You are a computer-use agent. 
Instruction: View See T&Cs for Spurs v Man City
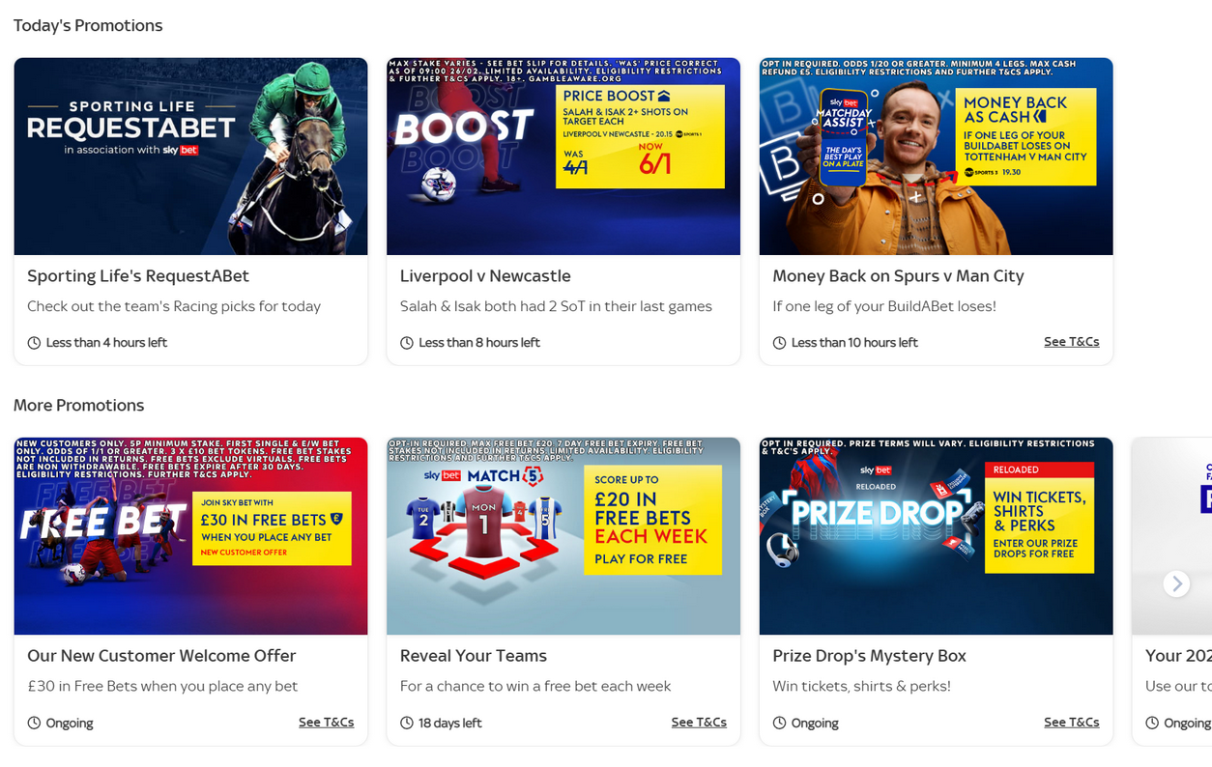tap(1071, 342)
